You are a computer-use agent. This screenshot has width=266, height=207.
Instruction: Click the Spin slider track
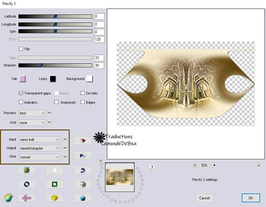pos(55,31)
